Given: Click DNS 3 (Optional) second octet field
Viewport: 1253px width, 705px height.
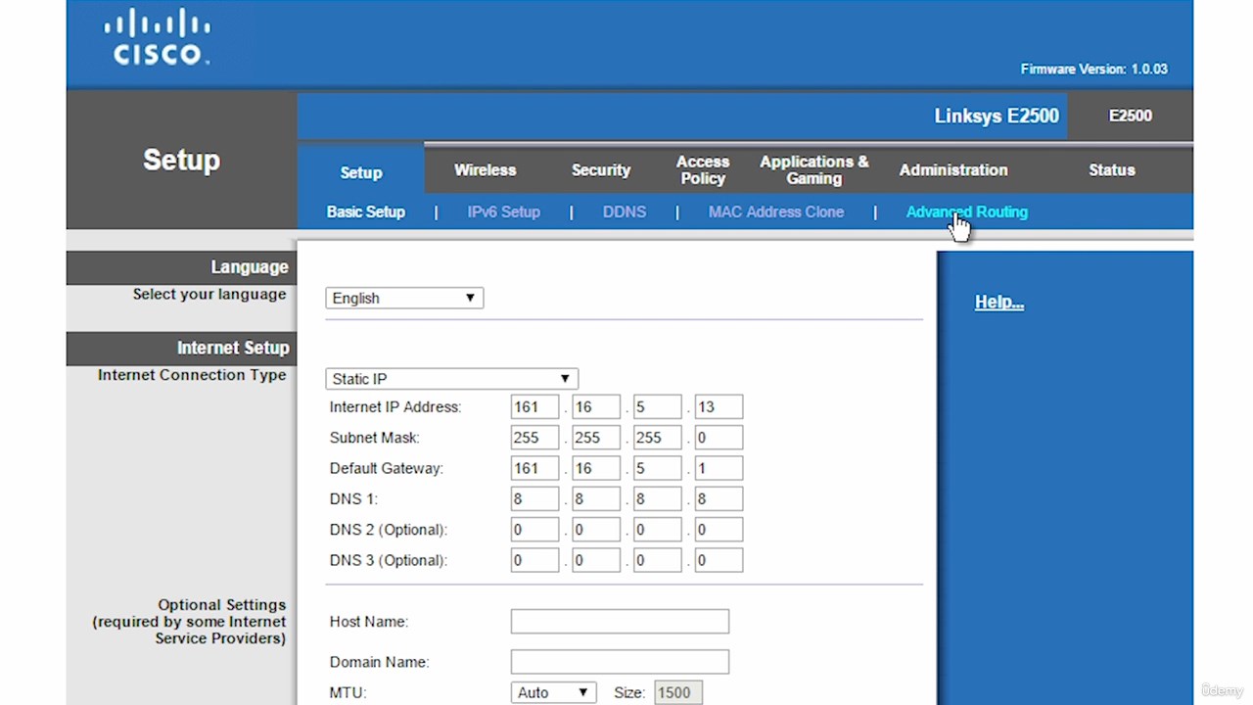Looking at the screenshot, I should pyautogui.click(x=596, y=560).
